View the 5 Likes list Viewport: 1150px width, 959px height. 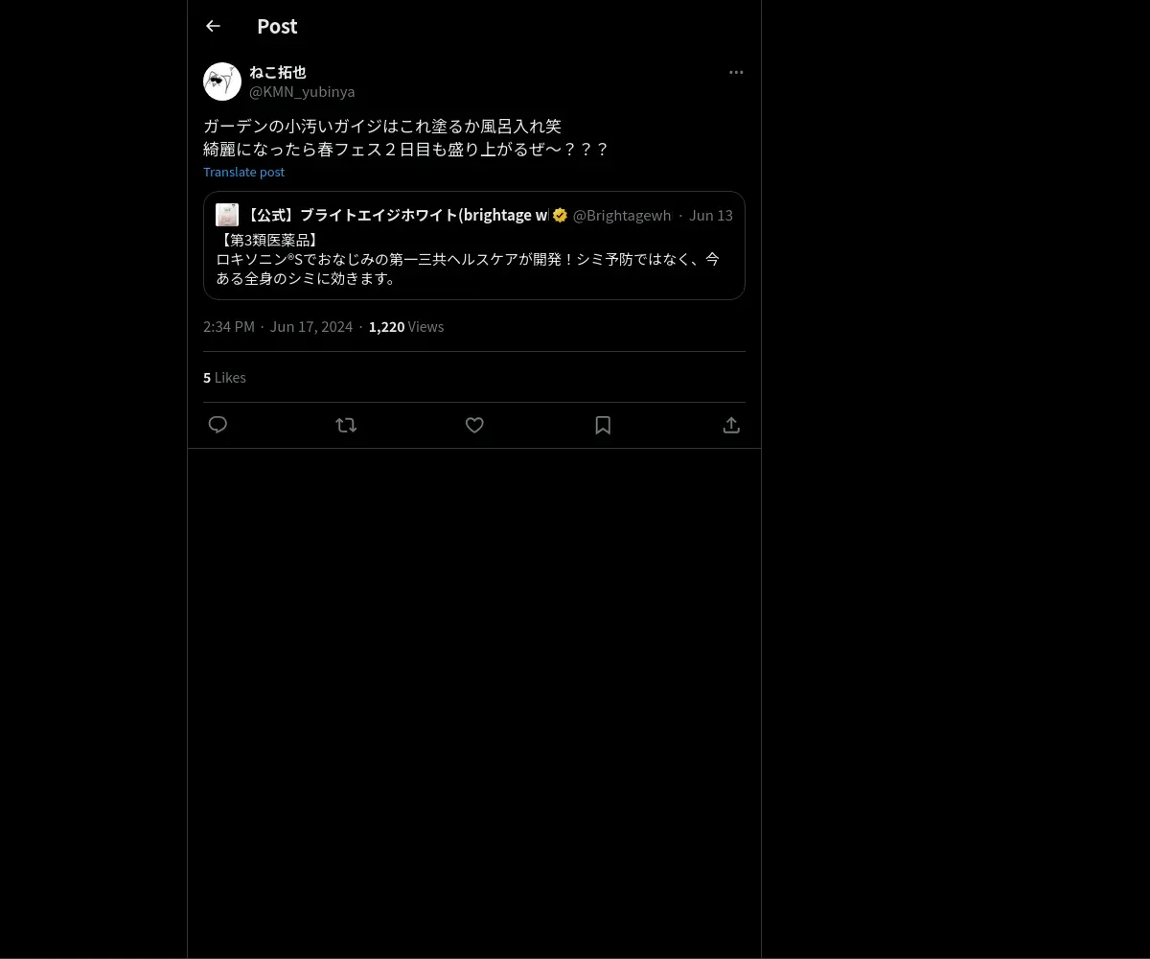click(224, 377)
